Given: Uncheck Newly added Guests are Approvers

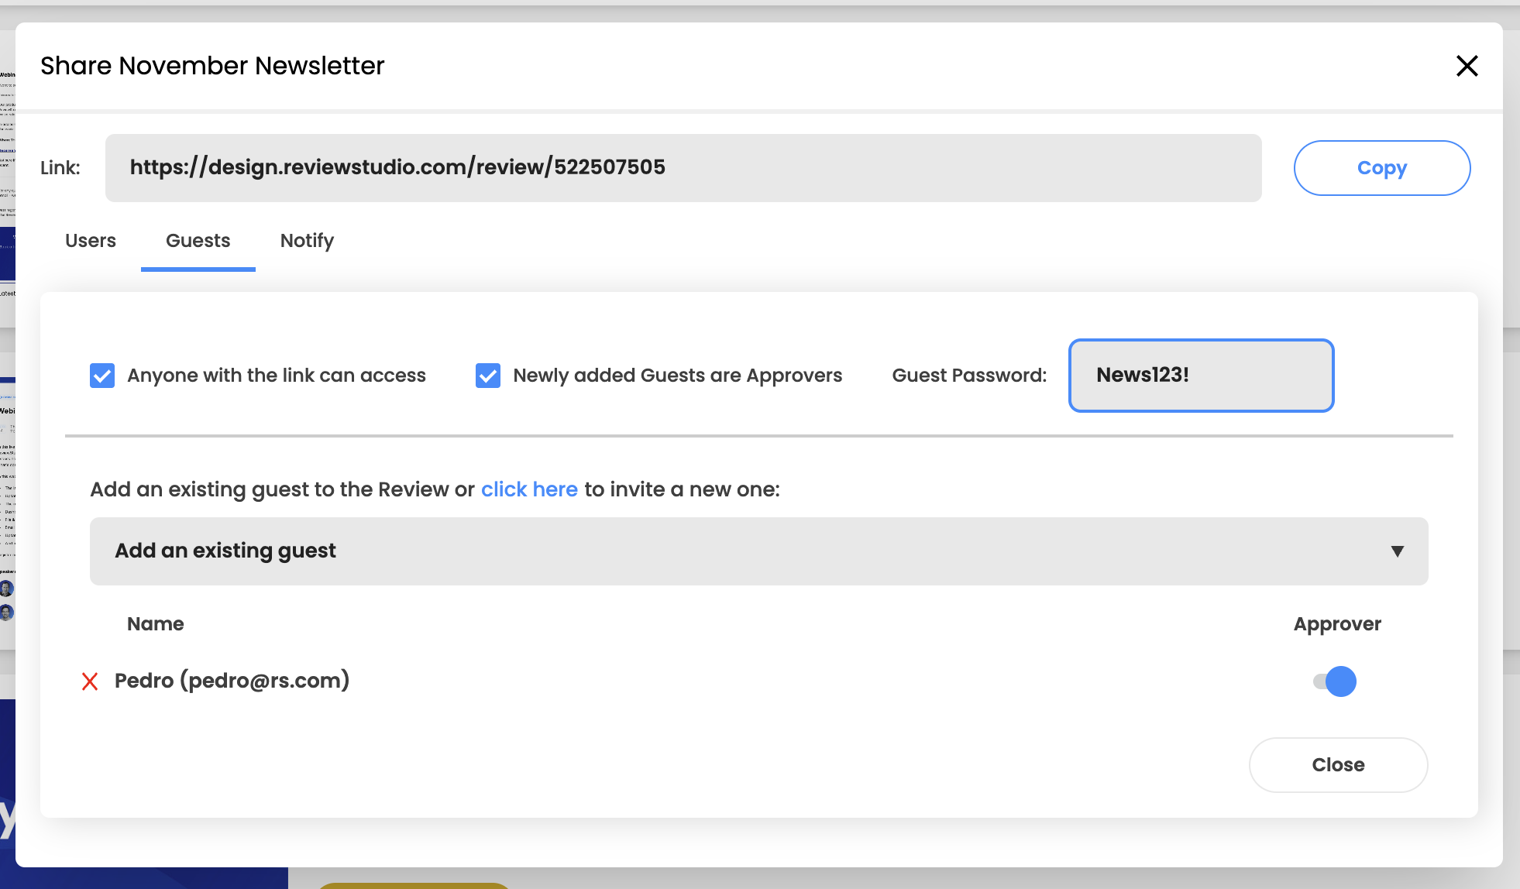Looking at the screenshot, I should click(488, 376).
